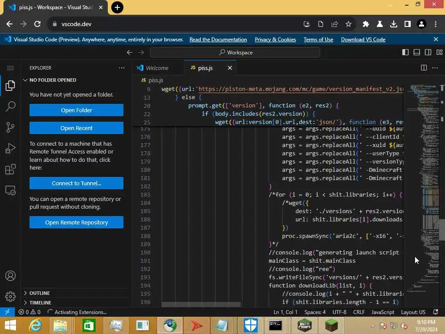
Task: Change language mode JavaScript
Action: pyautogui.click(x=382, y=312)
